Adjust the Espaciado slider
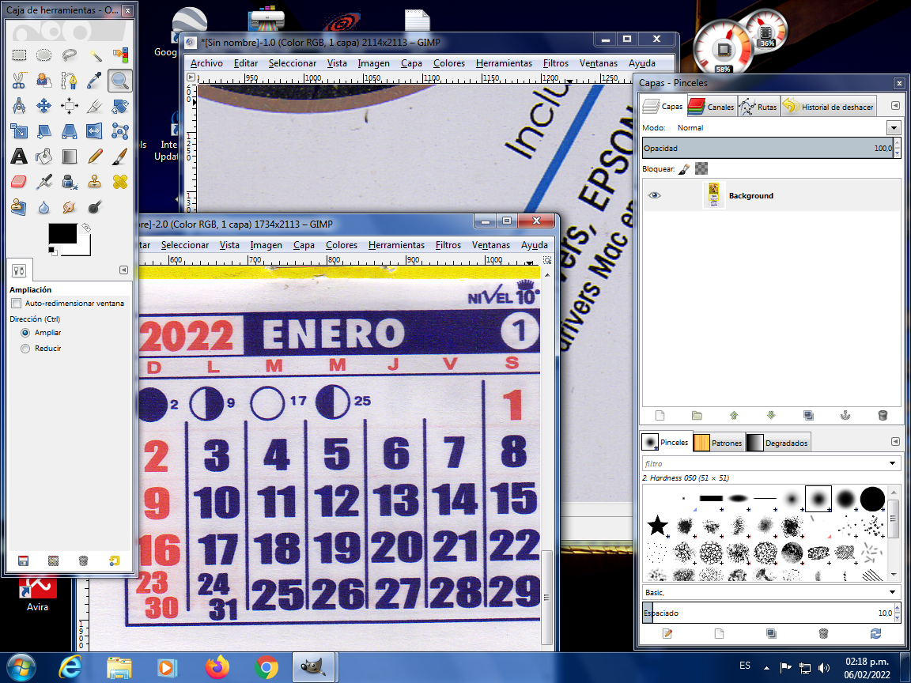 point(768,613)
